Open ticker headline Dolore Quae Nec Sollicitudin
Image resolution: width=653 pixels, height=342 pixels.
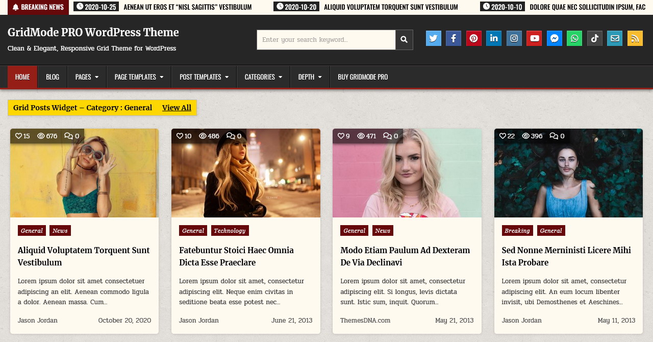(588, 7)
